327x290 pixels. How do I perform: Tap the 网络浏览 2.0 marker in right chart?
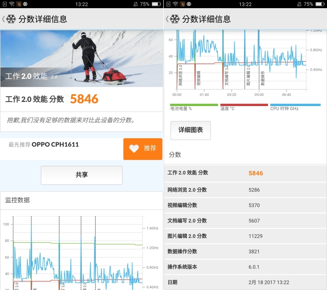point(180,75)
